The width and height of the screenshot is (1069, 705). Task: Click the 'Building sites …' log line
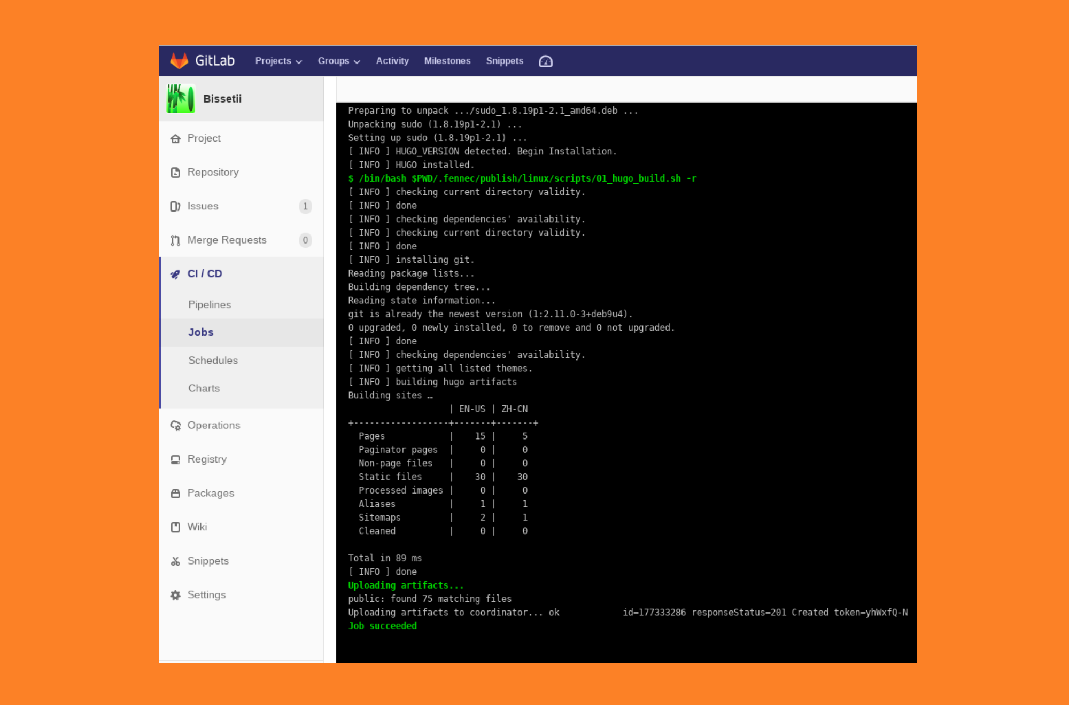[x=390, y=396]
